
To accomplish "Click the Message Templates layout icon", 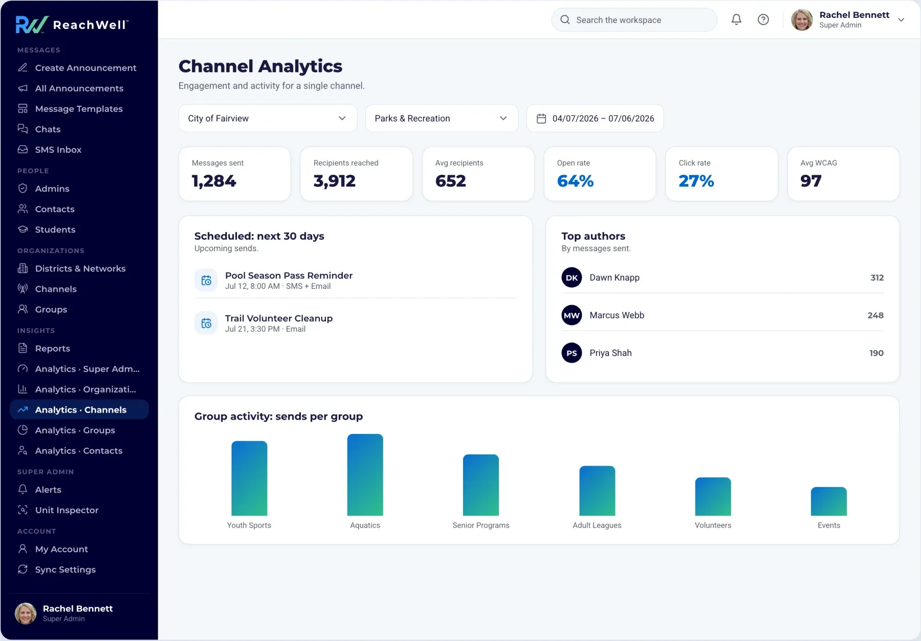I will 23,108.
